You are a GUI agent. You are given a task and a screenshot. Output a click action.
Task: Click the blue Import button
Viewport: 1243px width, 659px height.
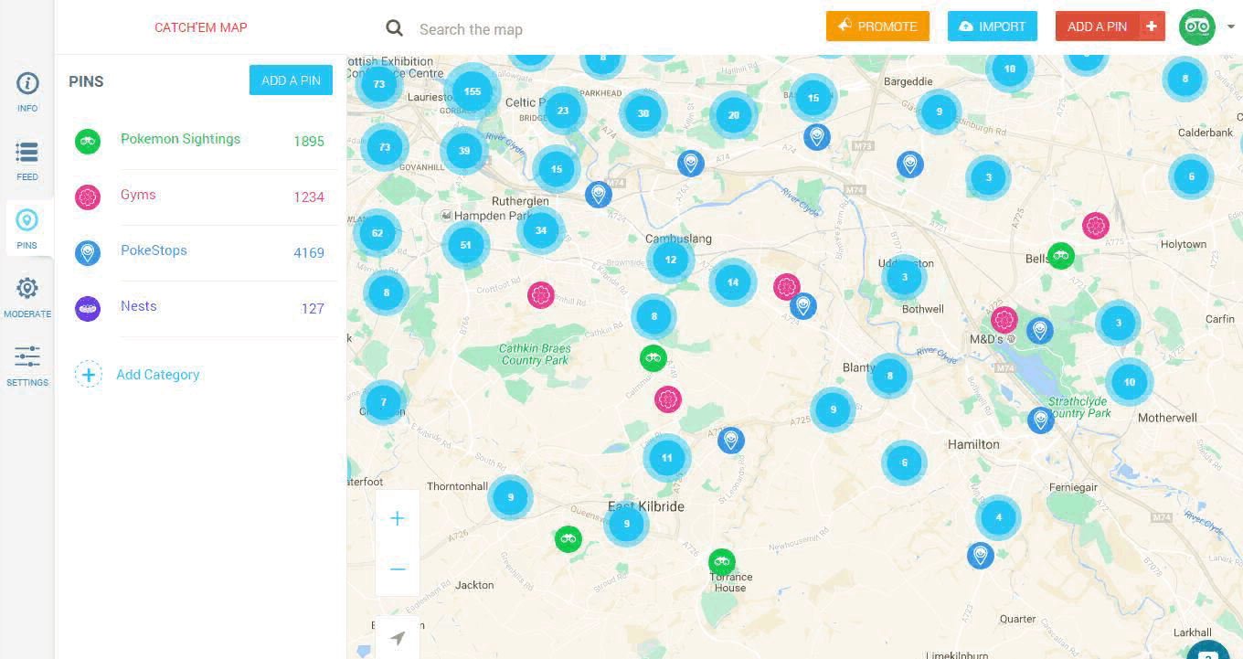click(992, 27)
